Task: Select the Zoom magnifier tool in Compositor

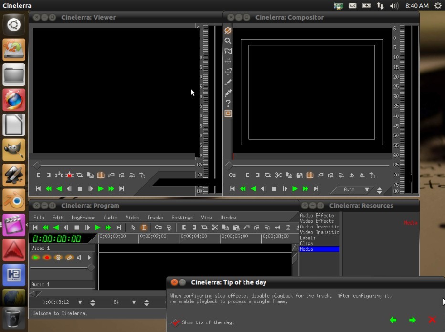Action: 228,41
